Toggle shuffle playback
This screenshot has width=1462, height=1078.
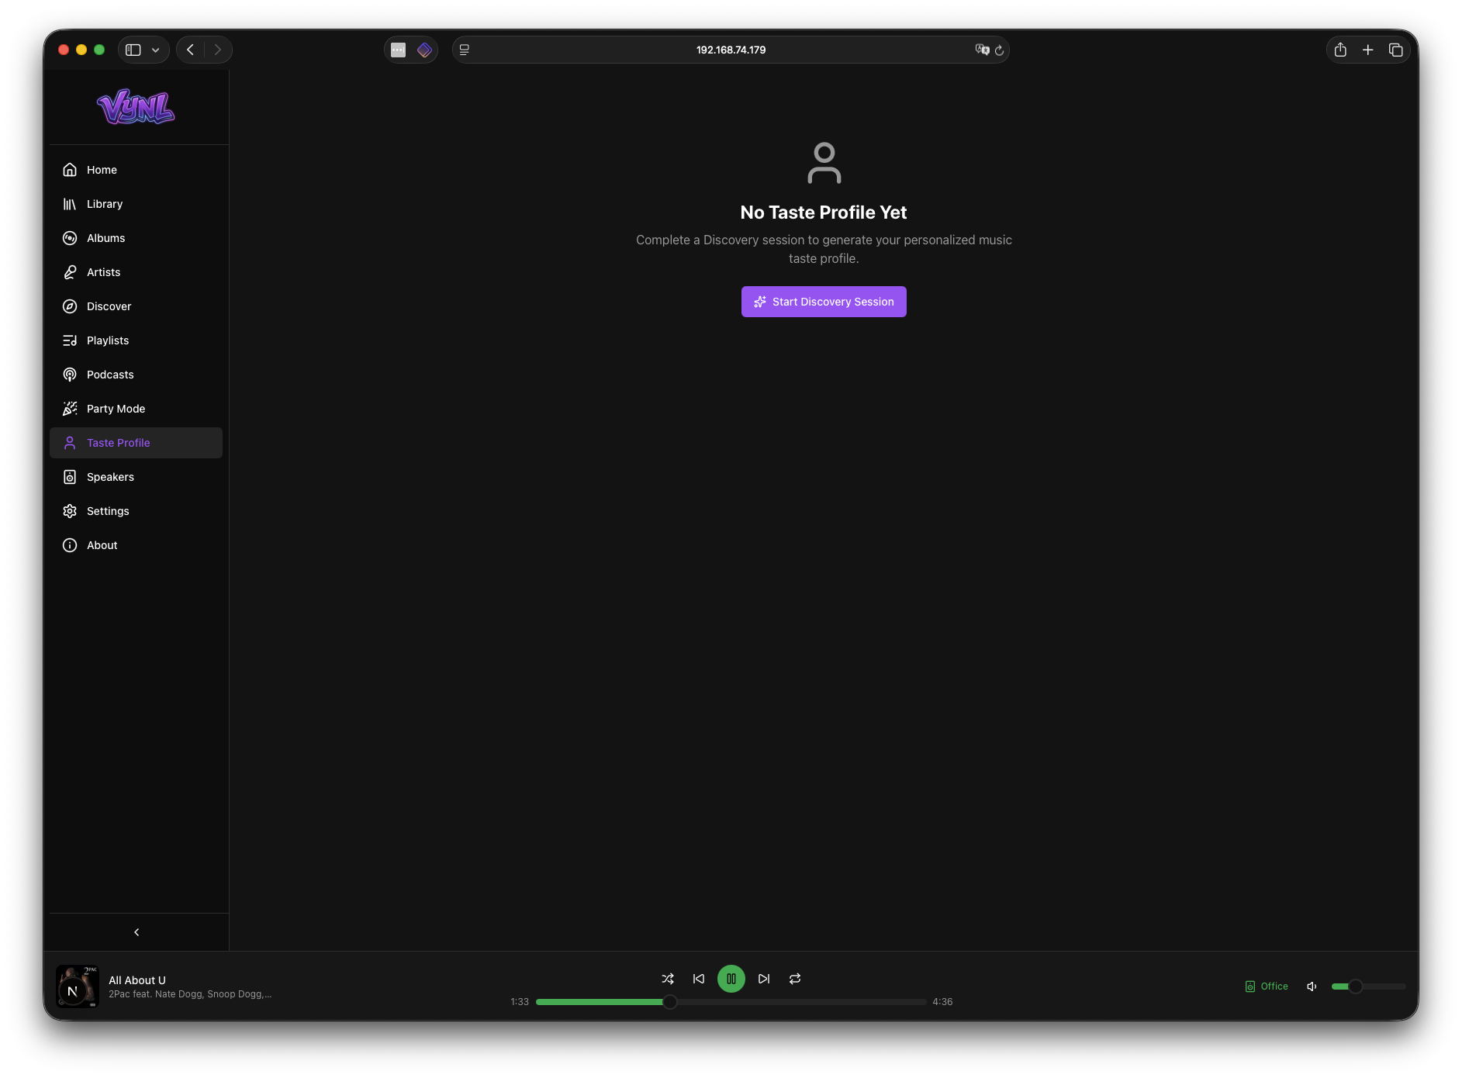(x=668, y=979)
